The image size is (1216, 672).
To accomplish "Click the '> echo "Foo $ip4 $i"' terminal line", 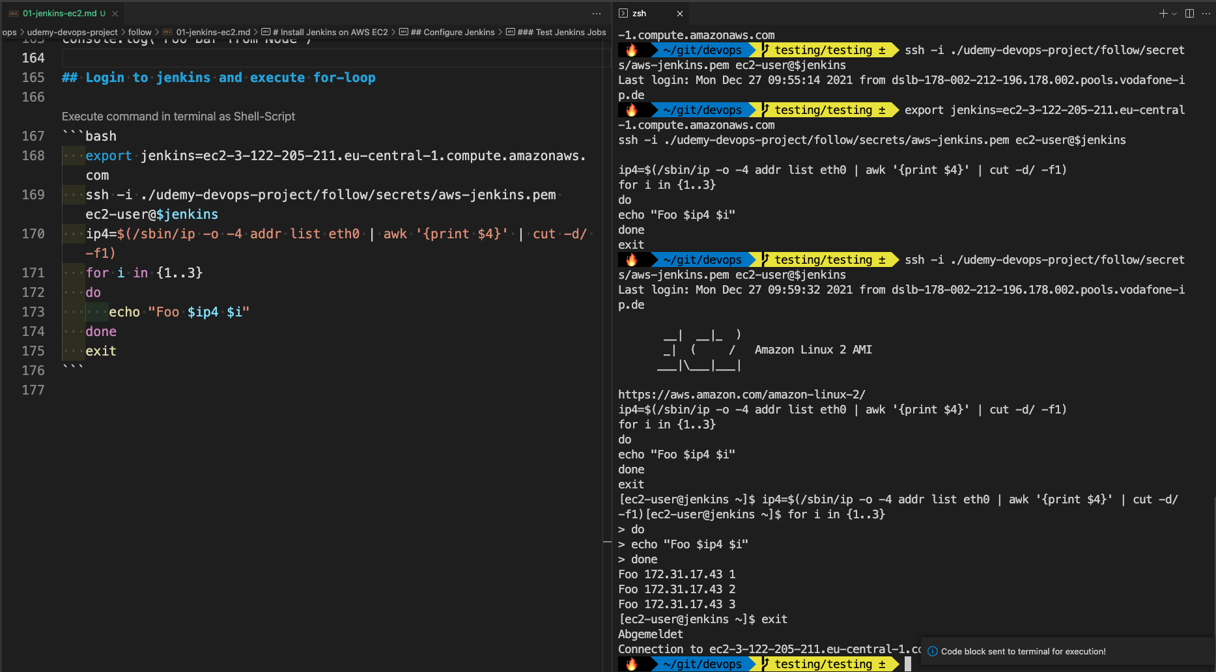I will 683,544.
